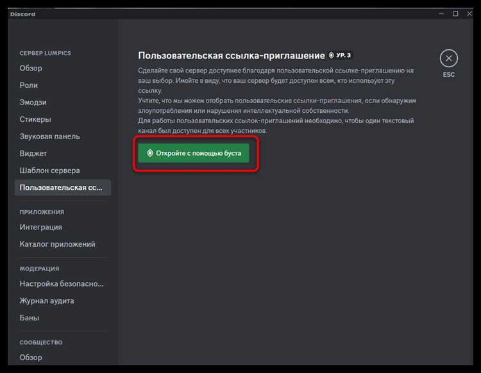Screen dimensions: 481x373
Task: Click the ПРИЛОЖЕНИЯ sidebar header
Action: click(42, 212)
